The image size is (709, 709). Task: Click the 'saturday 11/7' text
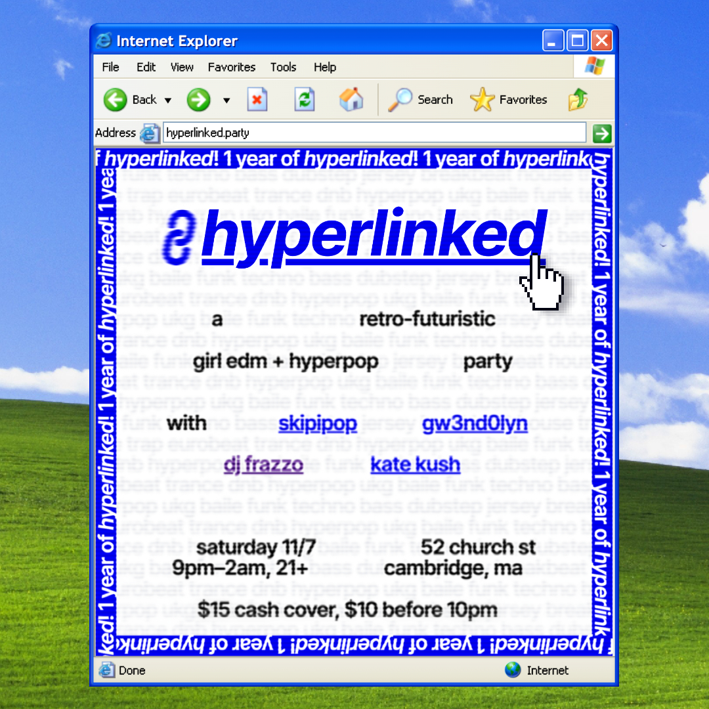click(x=256, y=547)
